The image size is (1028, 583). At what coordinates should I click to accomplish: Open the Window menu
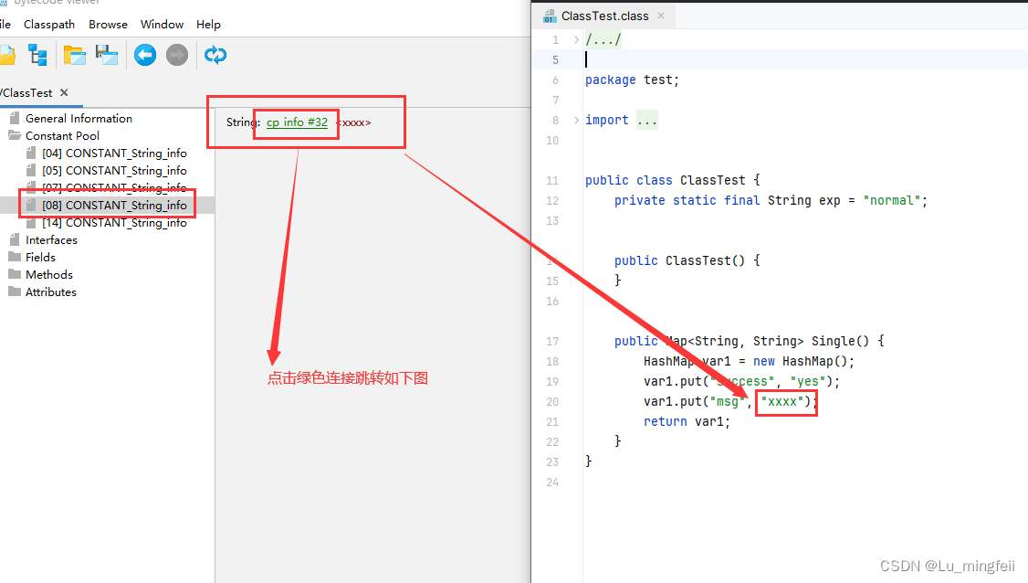tap(162, 24)
